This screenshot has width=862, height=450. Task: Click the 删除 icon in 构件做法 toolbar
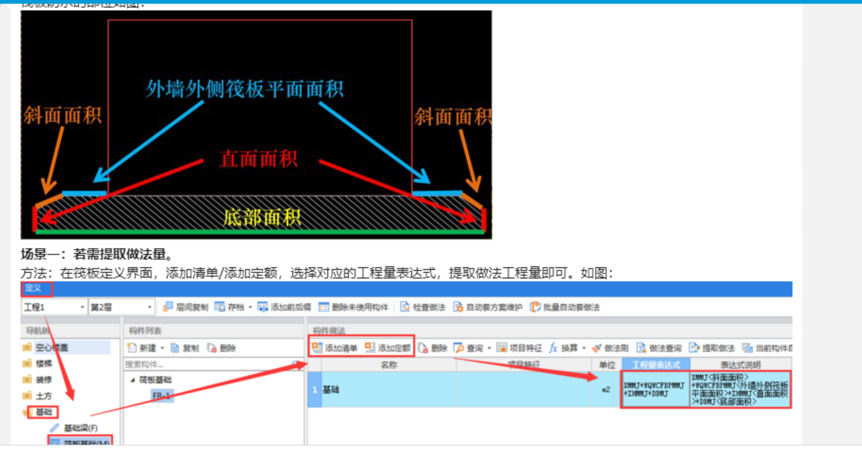tap(423, 347)
